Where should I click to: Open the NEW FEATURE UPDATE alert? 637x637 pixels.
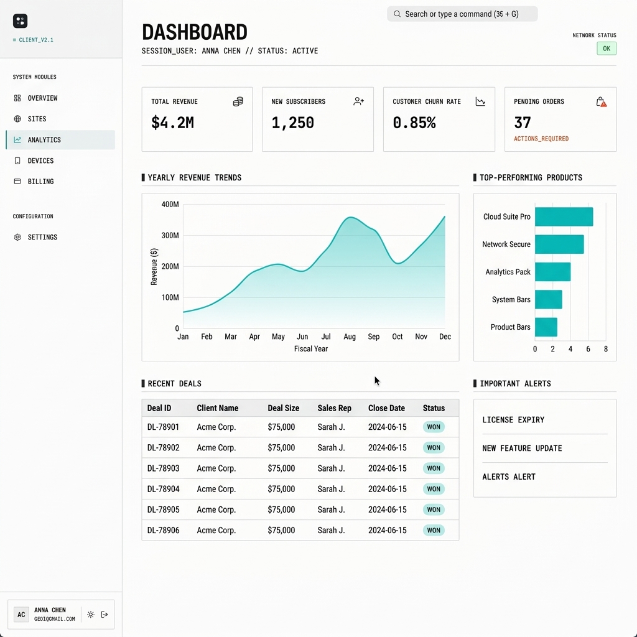click(x=523, y=448)
